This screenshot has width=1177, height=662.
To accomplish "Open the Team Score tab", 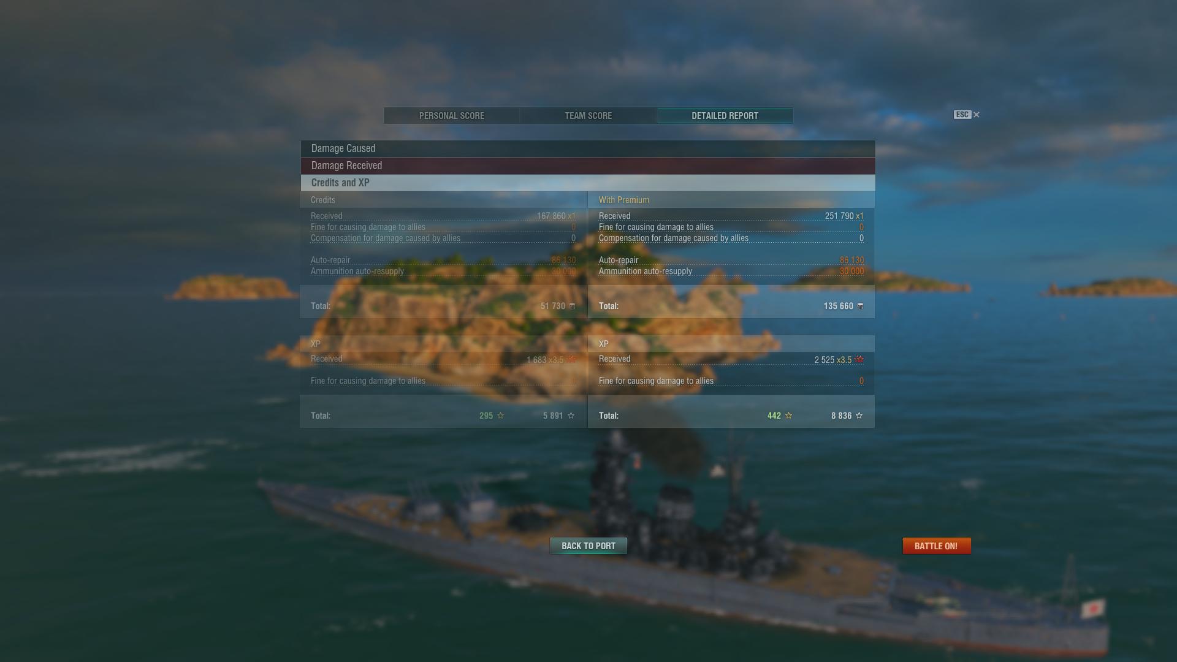I will (x=588, y=116).
